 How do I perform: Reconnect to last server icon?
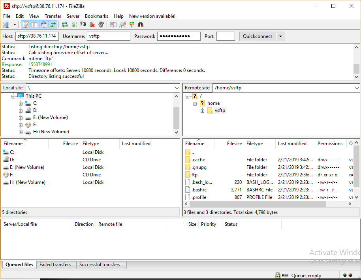point(101,25)
